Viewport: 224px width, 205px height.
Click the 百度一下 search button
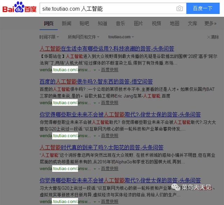click(203, 8)
